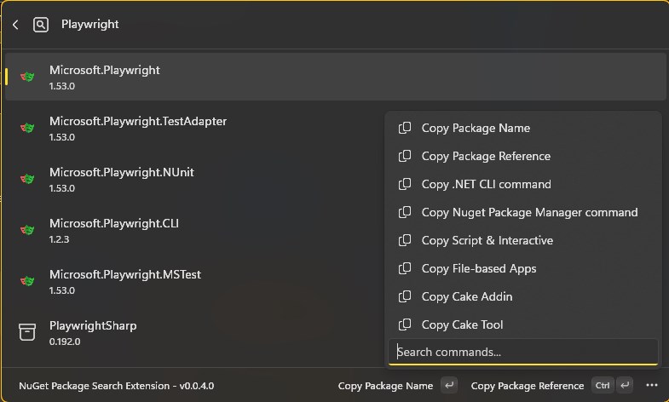Click copy icon beside Copy Nuget Package Manager command

pos(405,212)
